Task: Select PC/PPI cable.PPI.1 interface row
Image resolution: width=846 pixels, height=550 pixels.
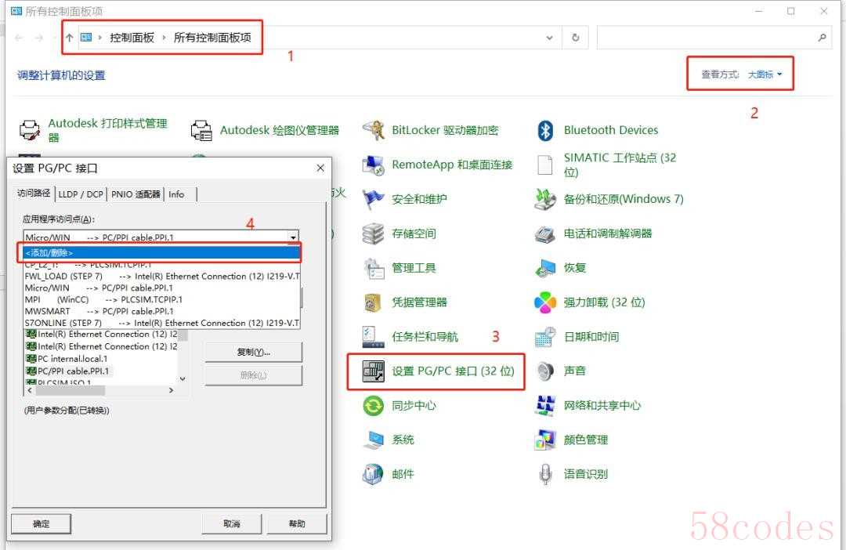Action: click(101, 371)
